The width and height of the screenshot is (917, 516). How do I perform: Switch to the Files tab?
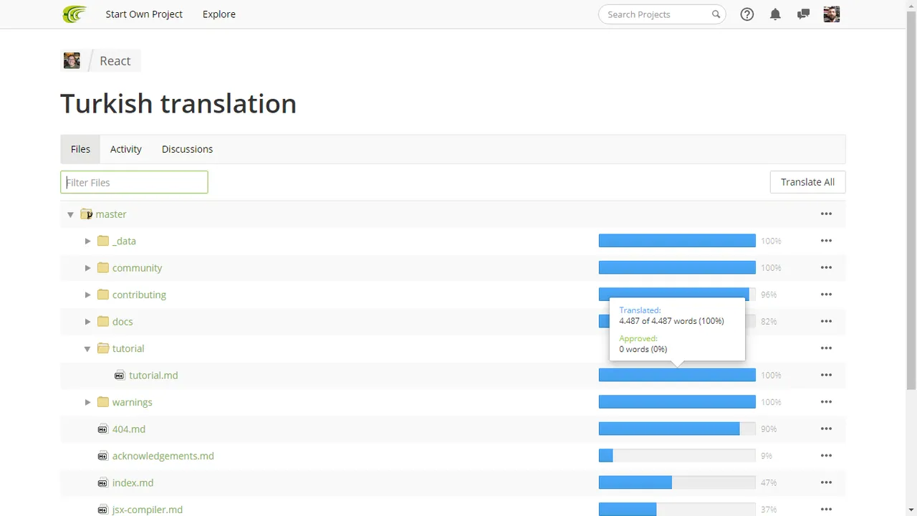click(80, 149)
